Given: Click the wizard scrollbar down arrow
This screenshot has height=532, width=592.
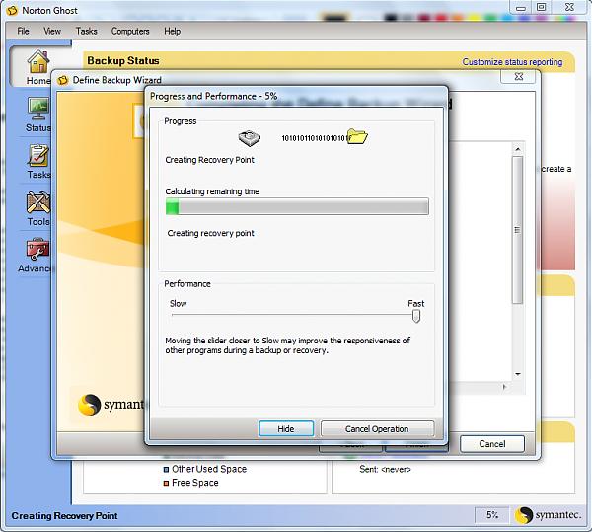Looking at the screenshot, I should coord(518,374).
